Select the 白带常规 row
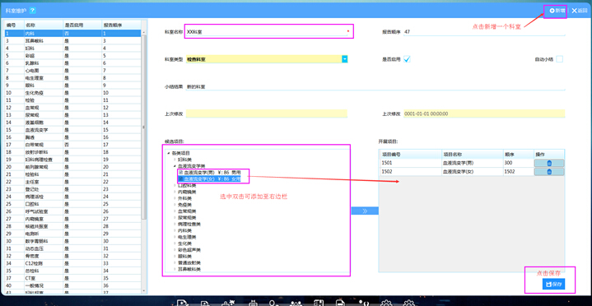Viewport: 592px width, 306px height. click(x=72, y=145)
